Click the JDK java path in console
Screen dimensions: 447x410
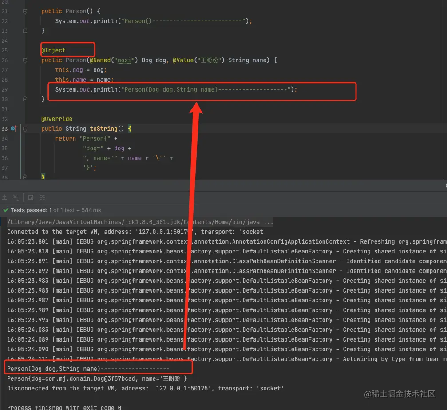click(x=134, y=222)
